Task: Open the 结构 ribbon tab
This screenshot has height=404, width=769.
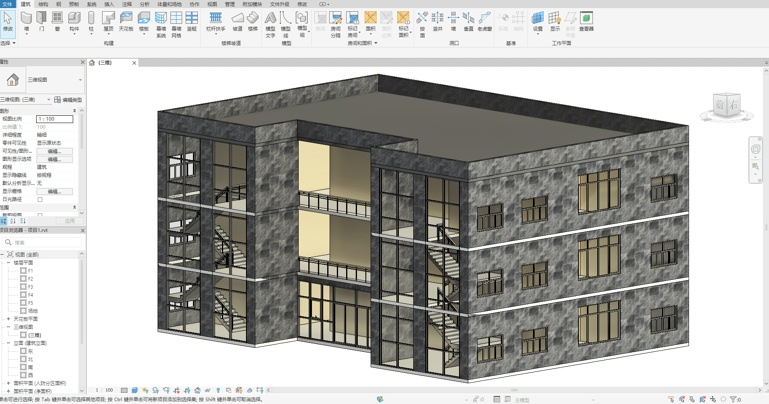Action: [x=43, y=4]
